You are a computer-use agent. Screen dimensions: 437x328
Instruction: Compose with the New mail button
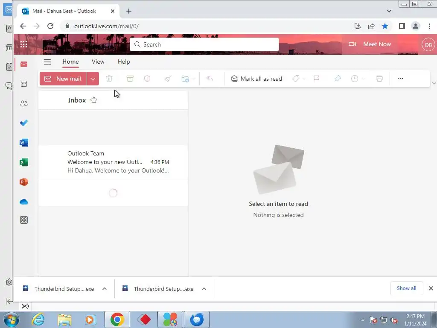[x=63, y=79]
